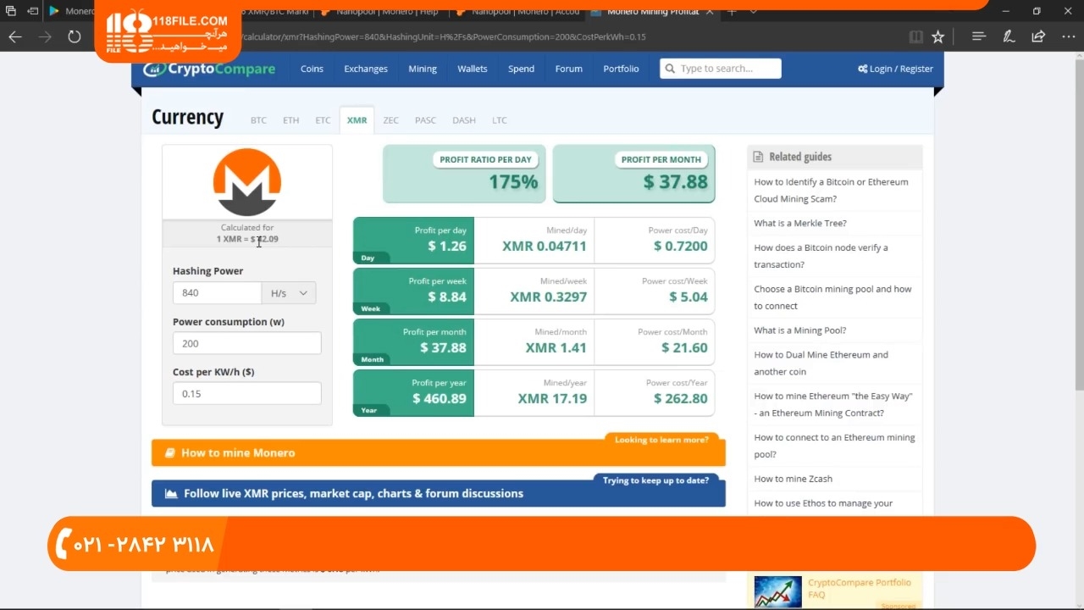Open the Exchanges menu item
The image size is (1084, 610).
click(366, 69)
